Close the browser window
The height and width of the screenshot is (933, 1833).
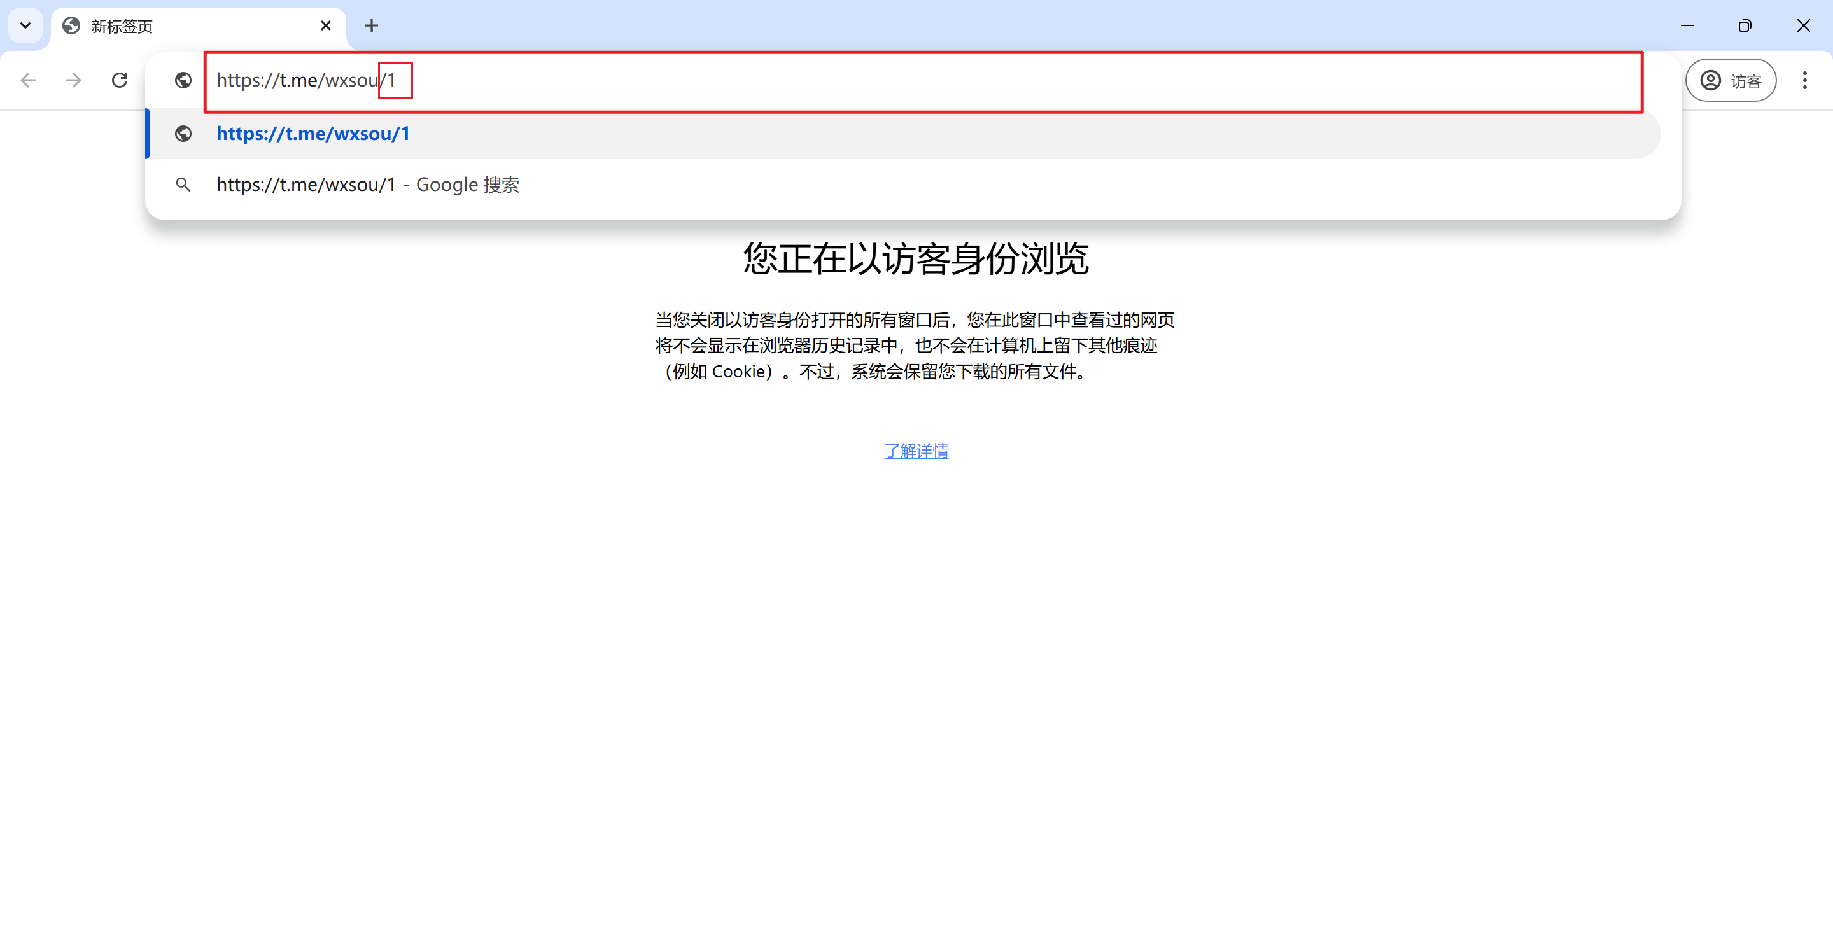(x=1802, y=26)
